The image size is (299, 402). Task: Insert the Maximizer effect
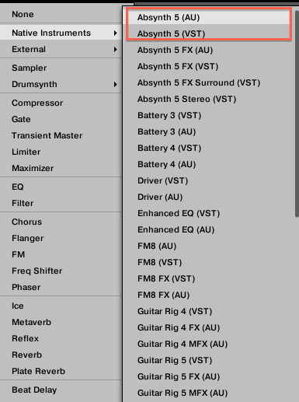coord(61,168)
